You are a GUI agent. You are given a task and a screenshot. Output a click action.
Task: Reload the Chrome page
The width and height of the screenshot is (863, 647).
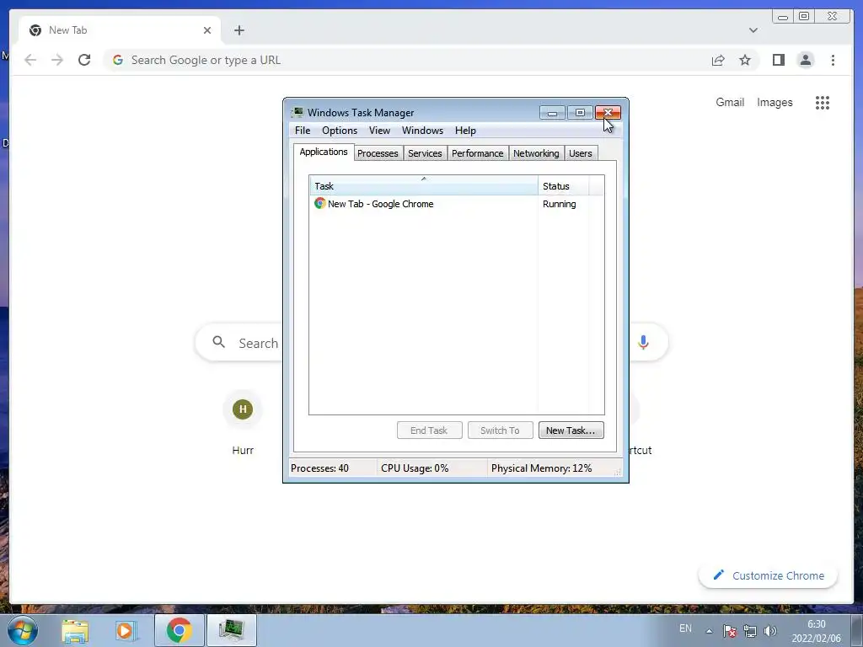tap(84, 60)
